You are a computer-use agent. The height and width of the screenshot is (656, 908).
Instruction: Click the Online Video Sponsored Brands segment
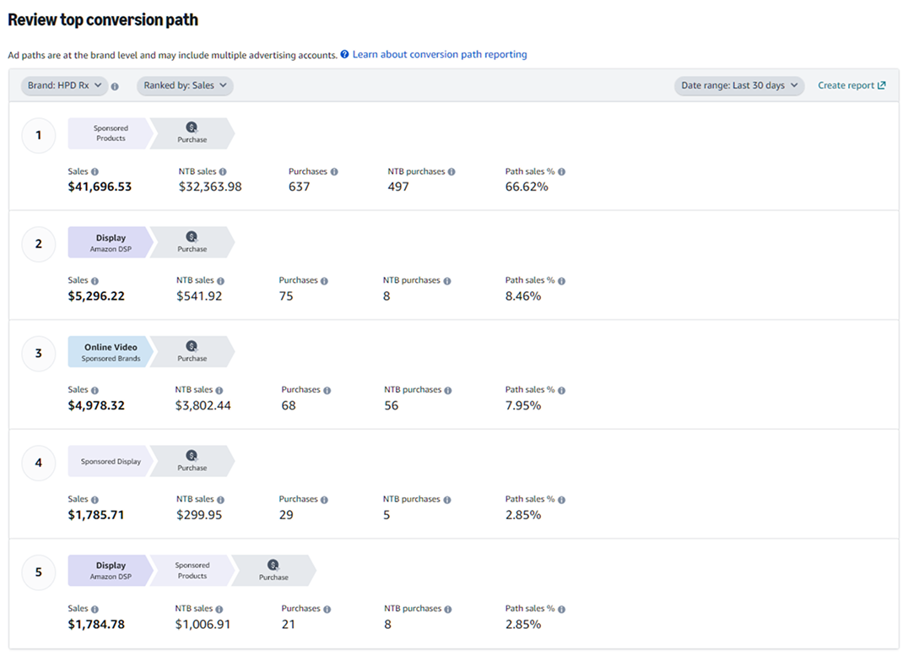click(111, 352)
